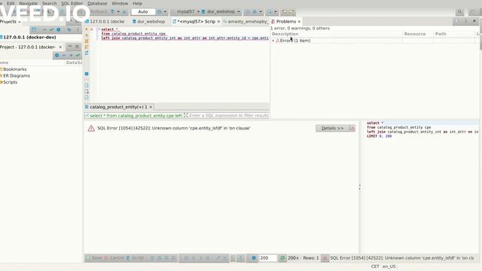Click the execute SQL statement arrow icon
The width and height of the screenshot is (482, 271).
pos(87,29)
